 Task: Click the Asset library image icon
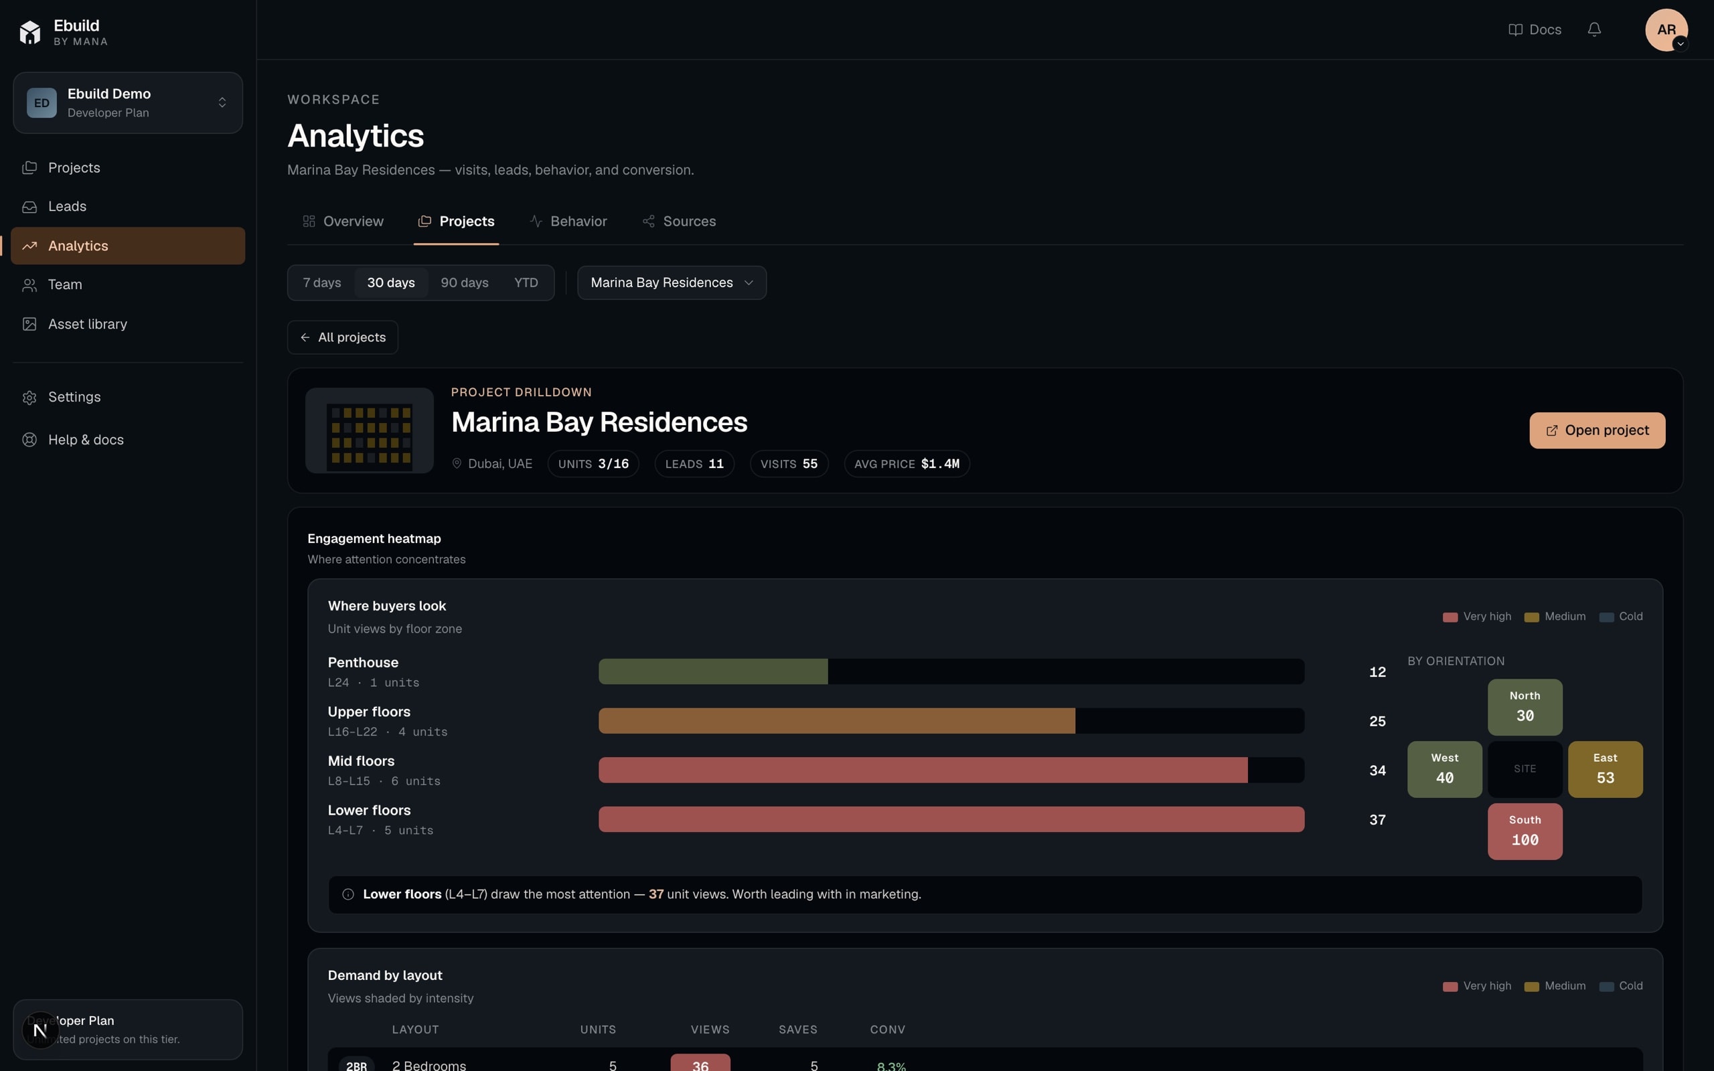[29, 325]
